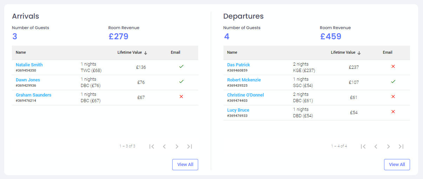Screen dimensions: 423x179
Task: Go to next page in Arrivals table
Action: (177, 147)
